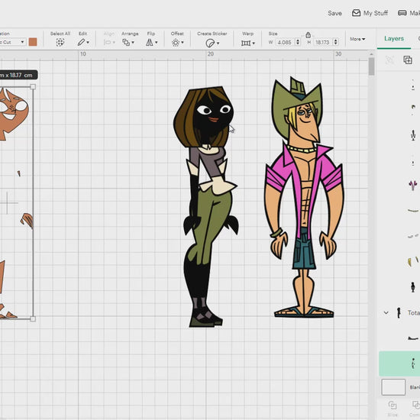The height and width of the screenshot is (420, 420).
Task: Collapse the Tota... layer group chevron
Action: click(x=386, y=312)
